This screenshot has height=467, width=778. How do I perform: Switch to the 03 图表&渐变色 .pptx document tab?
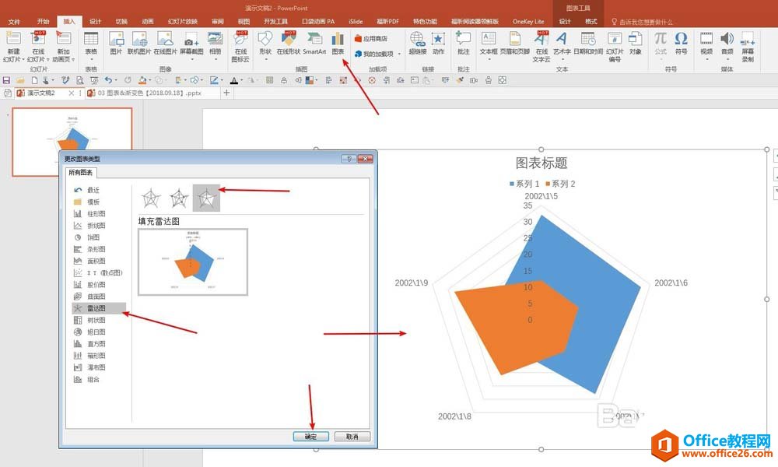149,93
